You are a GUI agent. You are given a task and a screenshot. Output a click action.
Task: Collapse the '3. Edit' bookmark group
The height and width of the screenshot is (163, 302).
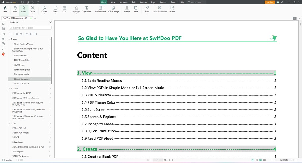(x=9, y=123)
